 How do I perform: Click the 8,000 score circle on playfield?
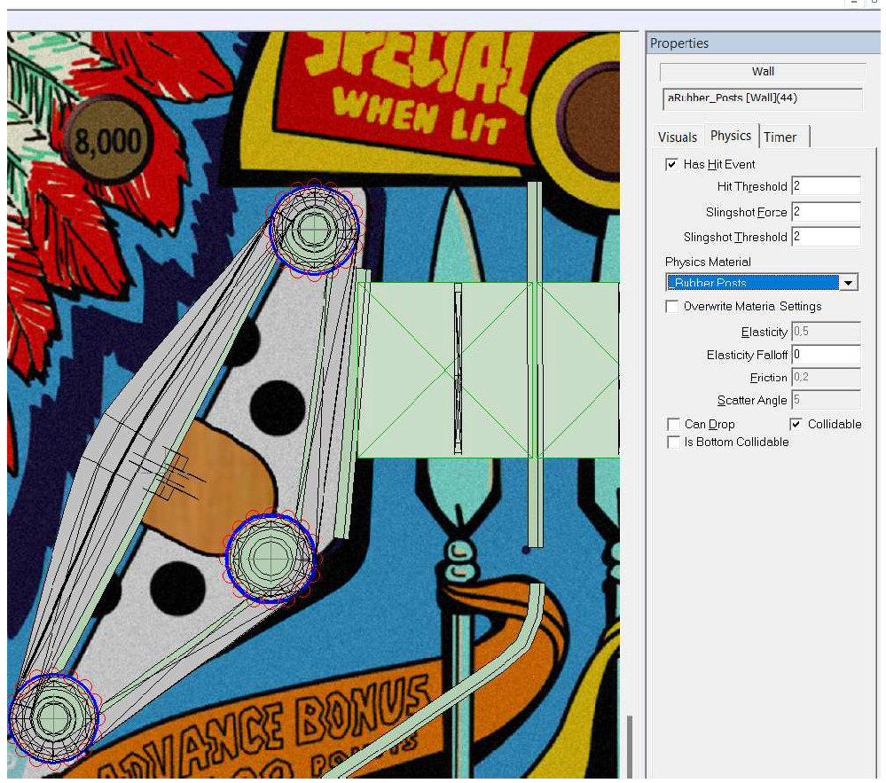tap(107, 141)
